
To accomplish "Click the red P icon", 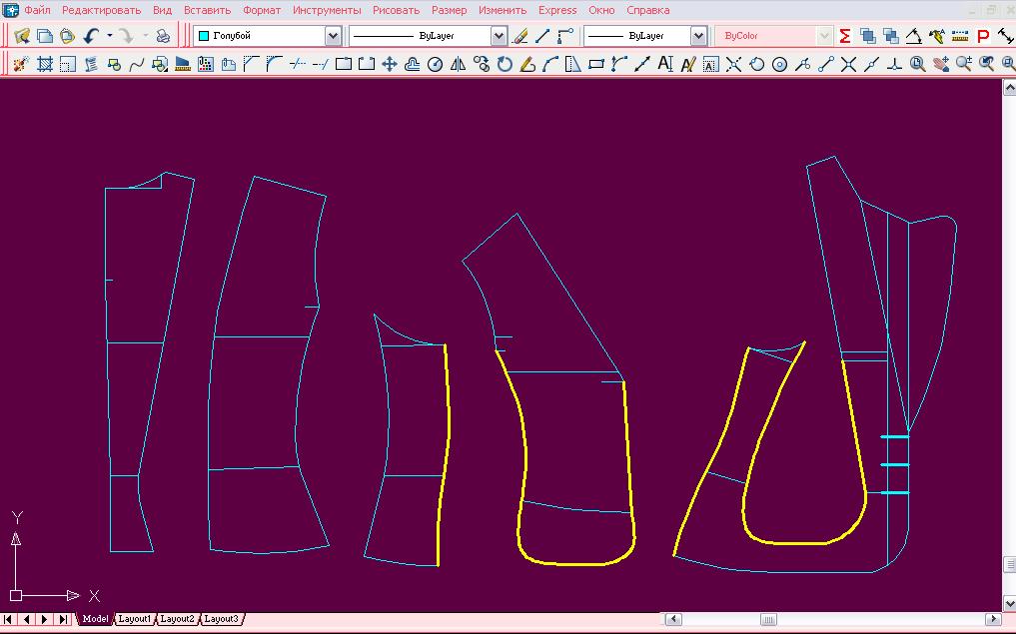I will tap(983, 36).
